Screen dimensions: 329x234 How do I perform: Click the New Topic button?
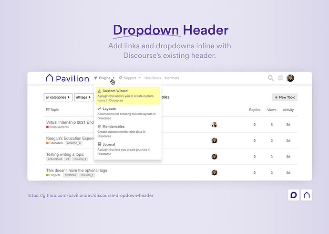tap(285, 97)
